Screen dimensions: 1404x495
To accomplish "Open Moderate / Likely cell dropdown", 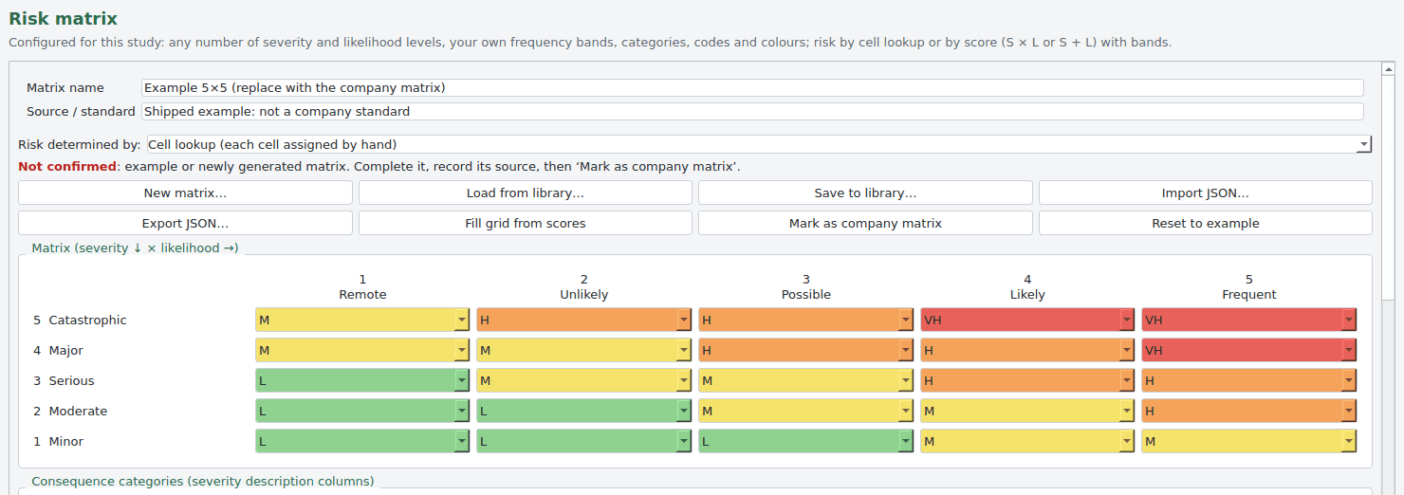I will 1027,411.
